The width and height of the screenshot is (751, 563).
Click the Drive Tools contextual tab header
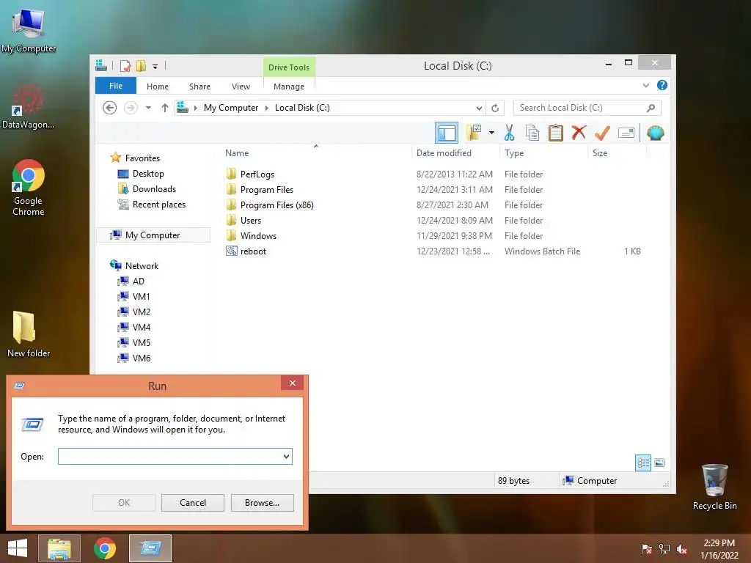pos(289,67)
